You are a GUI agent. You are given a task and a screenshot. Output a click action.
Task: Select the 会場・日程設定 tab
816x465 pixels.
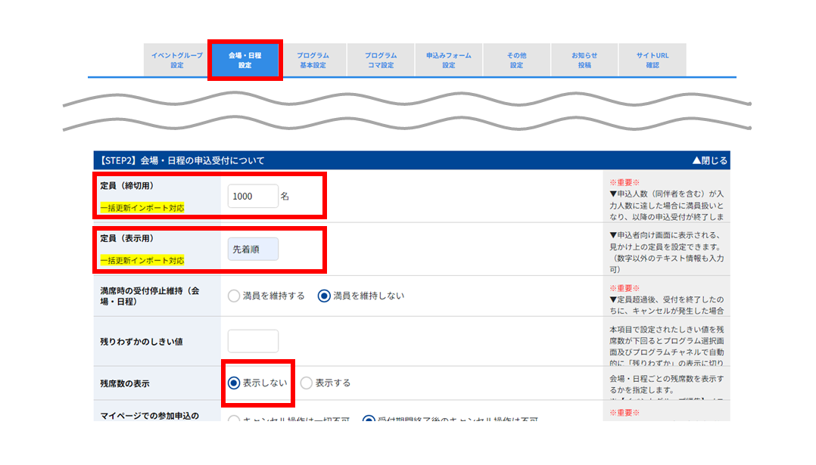[244, 60]
